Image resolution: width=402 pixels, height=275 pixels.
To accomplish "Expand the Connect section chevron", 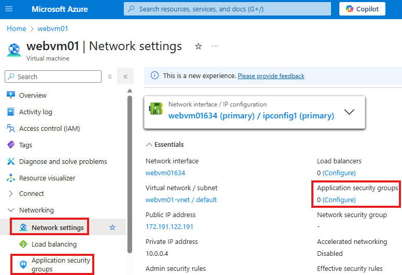I will [11, 194].
